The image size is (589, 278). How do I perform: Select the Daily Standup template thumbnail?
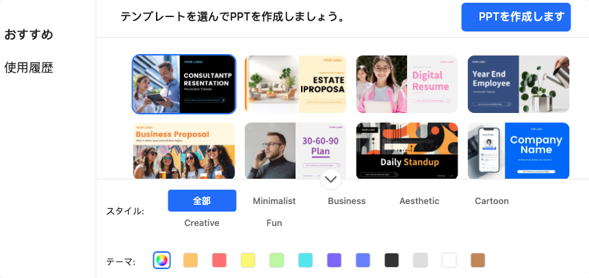[x=407, y=151]
